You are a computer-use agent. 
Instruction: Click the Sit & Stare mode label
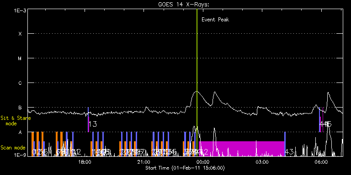click(16, 120)
